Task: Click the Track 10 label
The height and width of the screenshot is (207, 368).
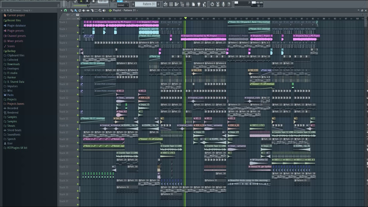Action: (x=64, y=84)
